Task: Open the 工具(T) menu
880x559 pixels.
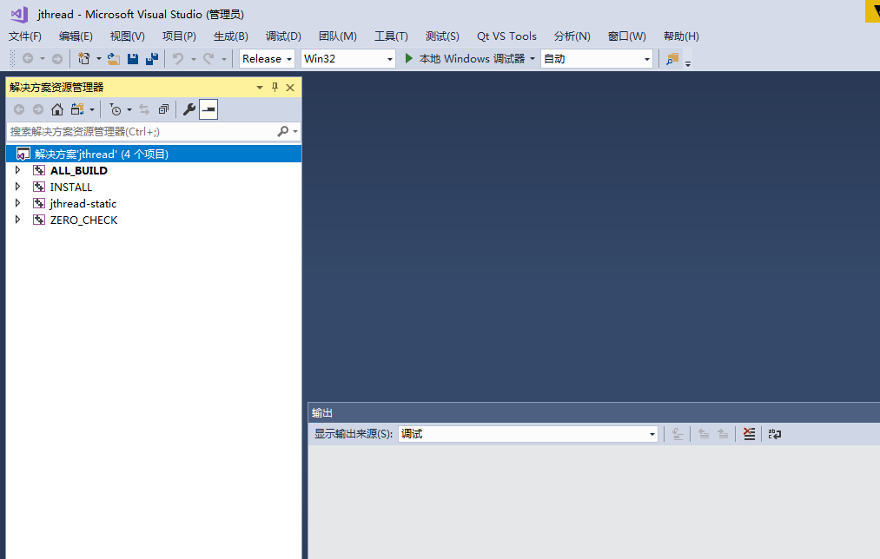Action: click(391, 36)
